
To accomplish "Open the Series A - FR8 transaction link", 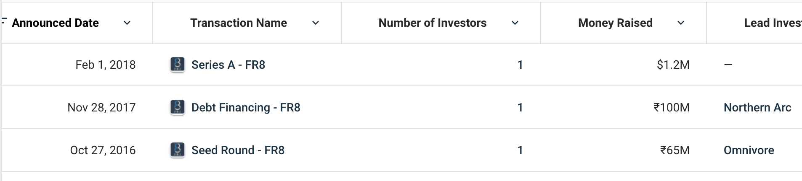I will (x=228, y=65).
